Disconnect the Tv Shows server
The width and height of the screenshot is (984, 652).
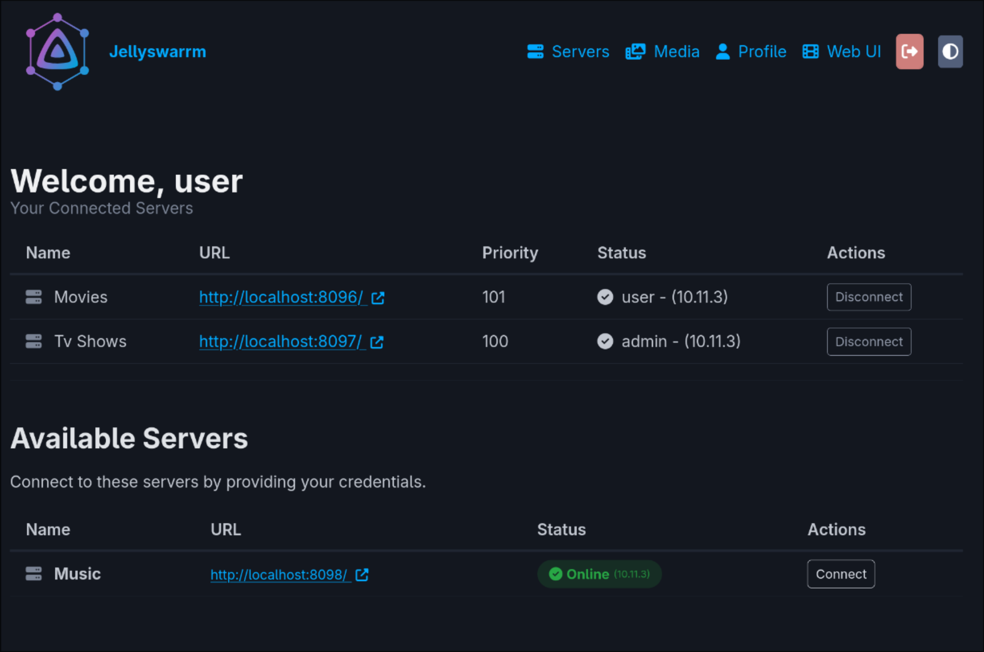click(869, 342)
